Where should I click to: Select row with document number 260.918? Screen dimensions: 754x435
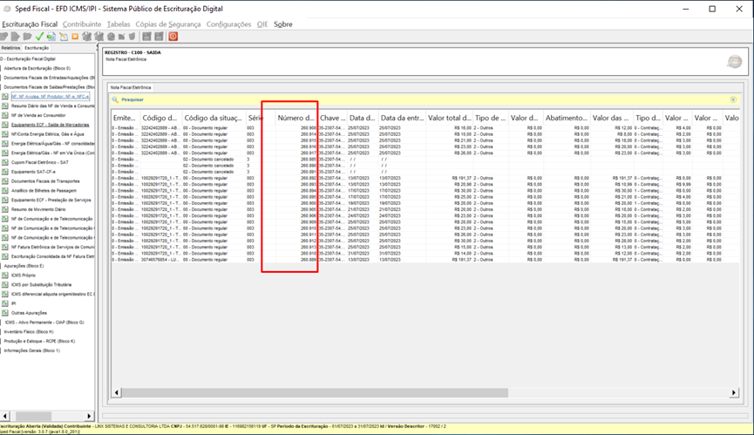[425, 254]
